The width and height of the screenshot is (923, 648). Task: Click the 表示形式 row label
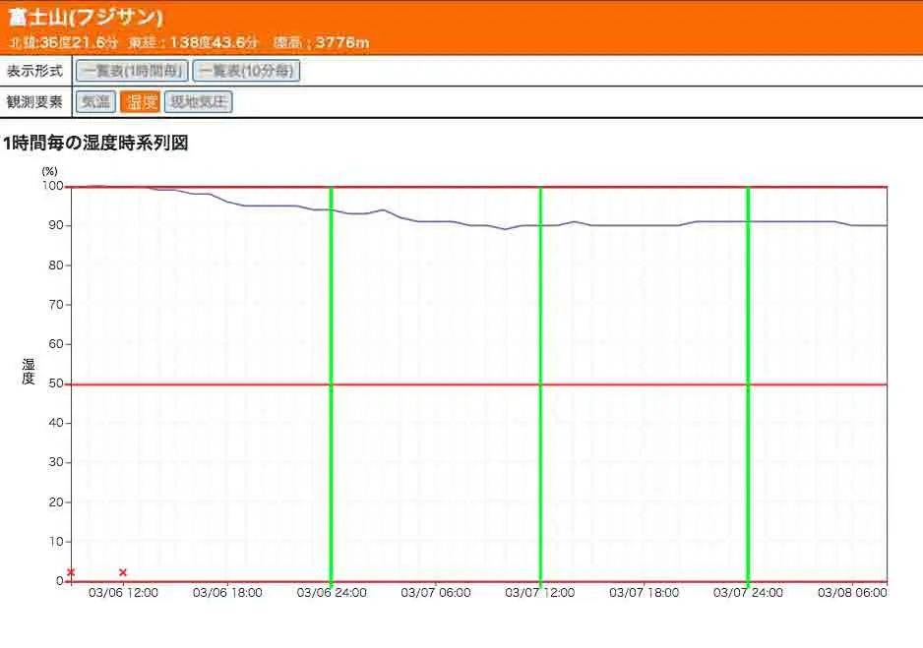point(34,71)
